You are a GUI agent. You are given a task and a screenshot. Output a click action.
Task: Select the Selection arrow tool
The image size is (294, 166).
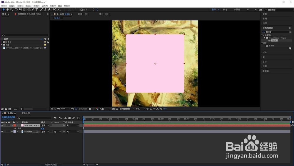[x=4, y=9]
